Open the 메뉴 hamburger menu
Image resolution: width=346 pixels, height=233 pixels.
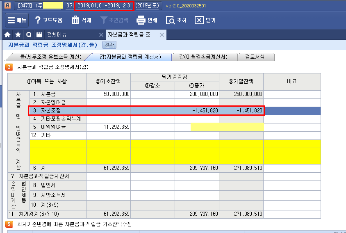click(x=17, y=21)
